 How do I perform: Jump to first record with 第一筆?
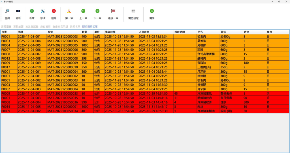(69, 11)
